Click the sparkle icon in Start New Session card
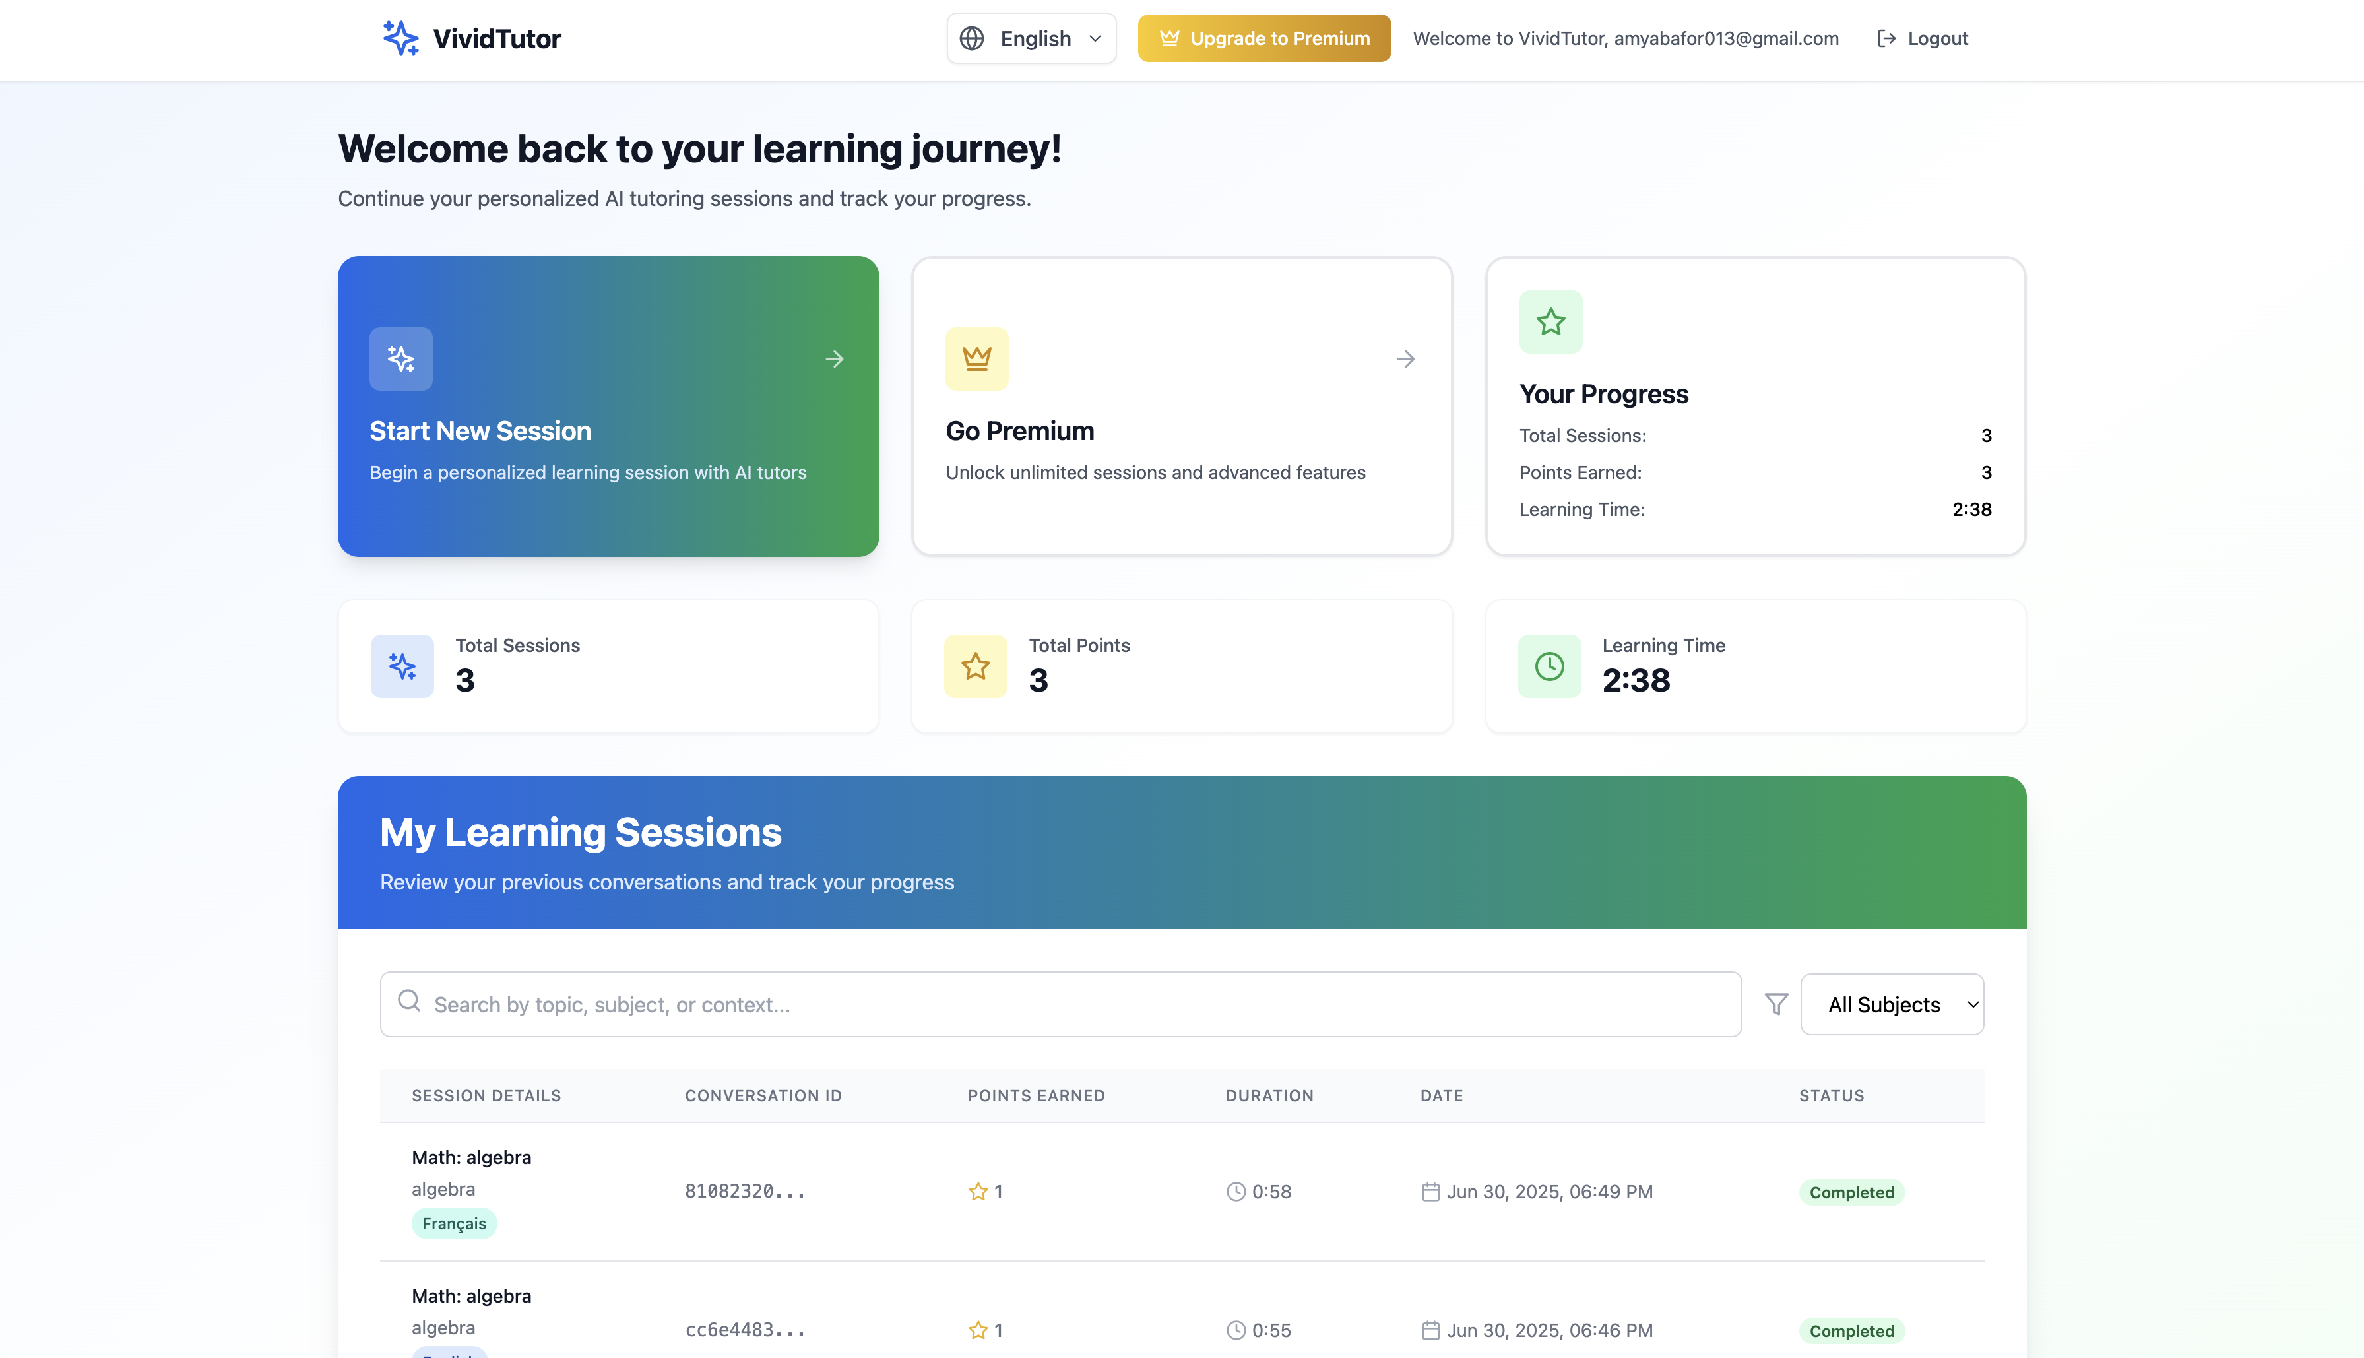2364x1358 pixels. pyautogui.click(x=401, y=359)
